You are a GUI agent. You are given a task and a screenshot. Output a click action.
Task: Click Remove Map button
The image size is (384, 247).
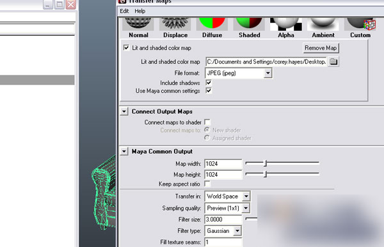(x=321, y=48)
